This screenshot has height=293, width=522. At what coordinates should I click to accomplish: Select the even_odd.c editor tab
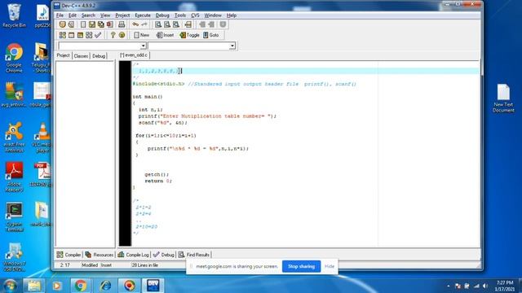[134, 55]
